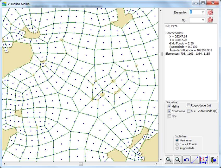Uncheck the Contornos checkbox
The width and height of the screenshot is (221, 168).
pyautogui.click(x=169, y=111)
